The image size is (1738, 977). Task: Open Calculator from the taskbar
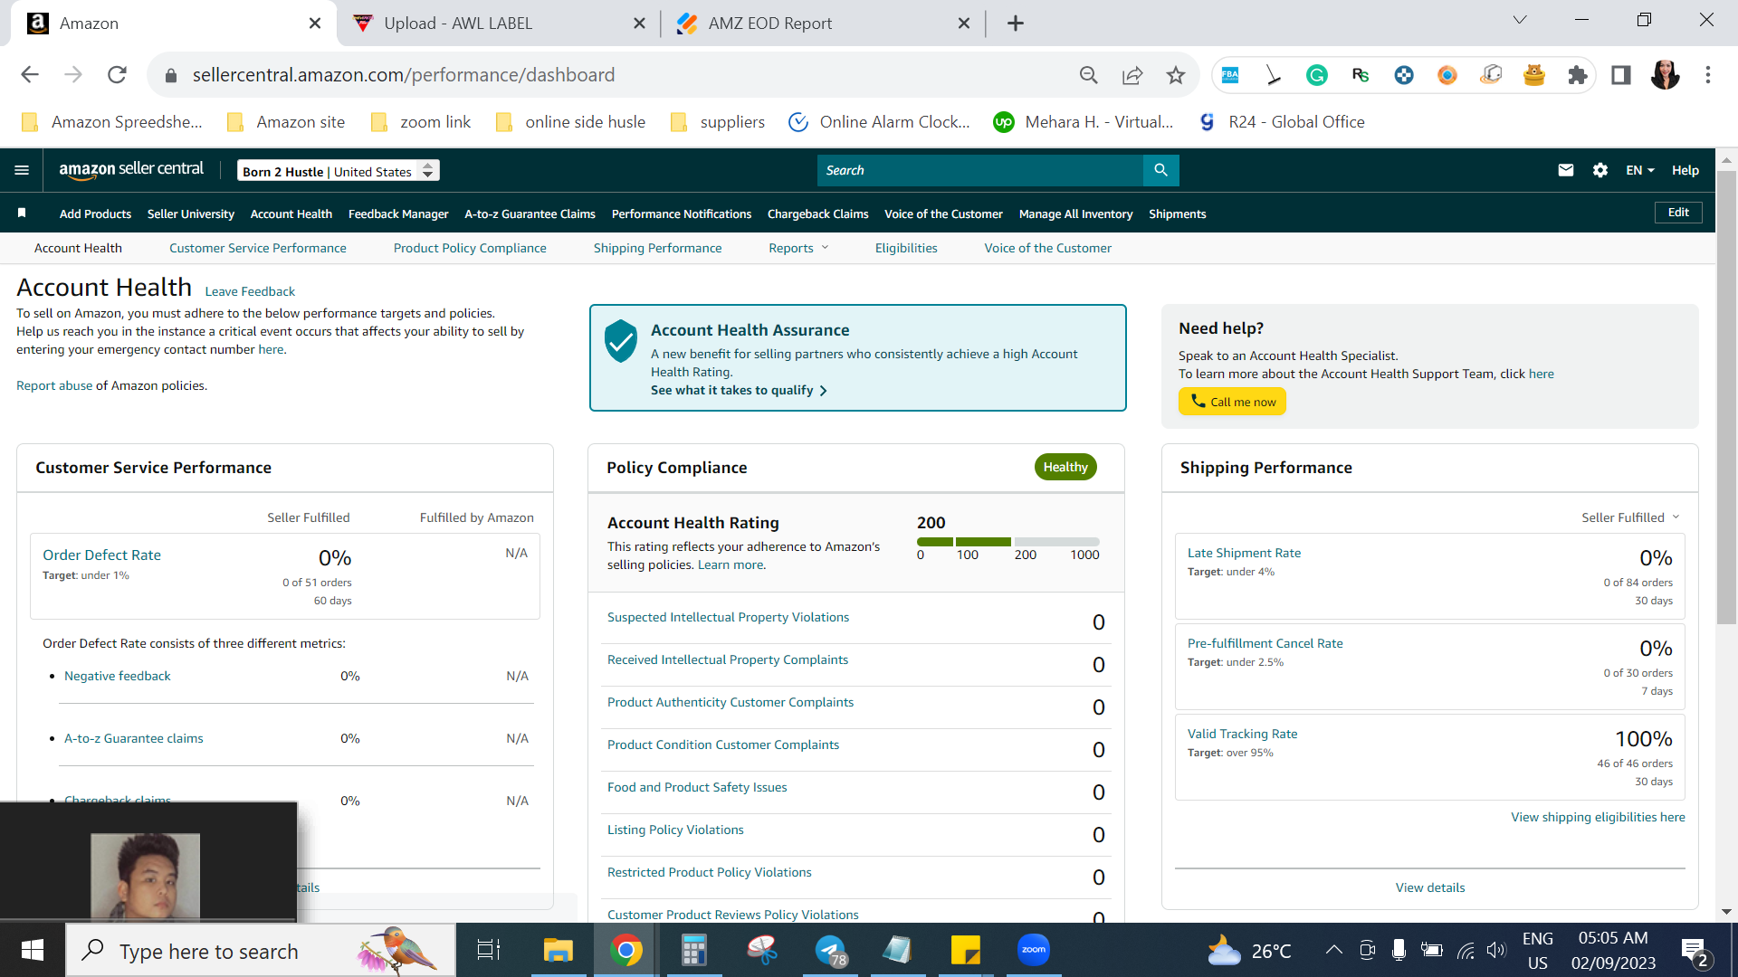pyautogui.click(x=693, y=950)
